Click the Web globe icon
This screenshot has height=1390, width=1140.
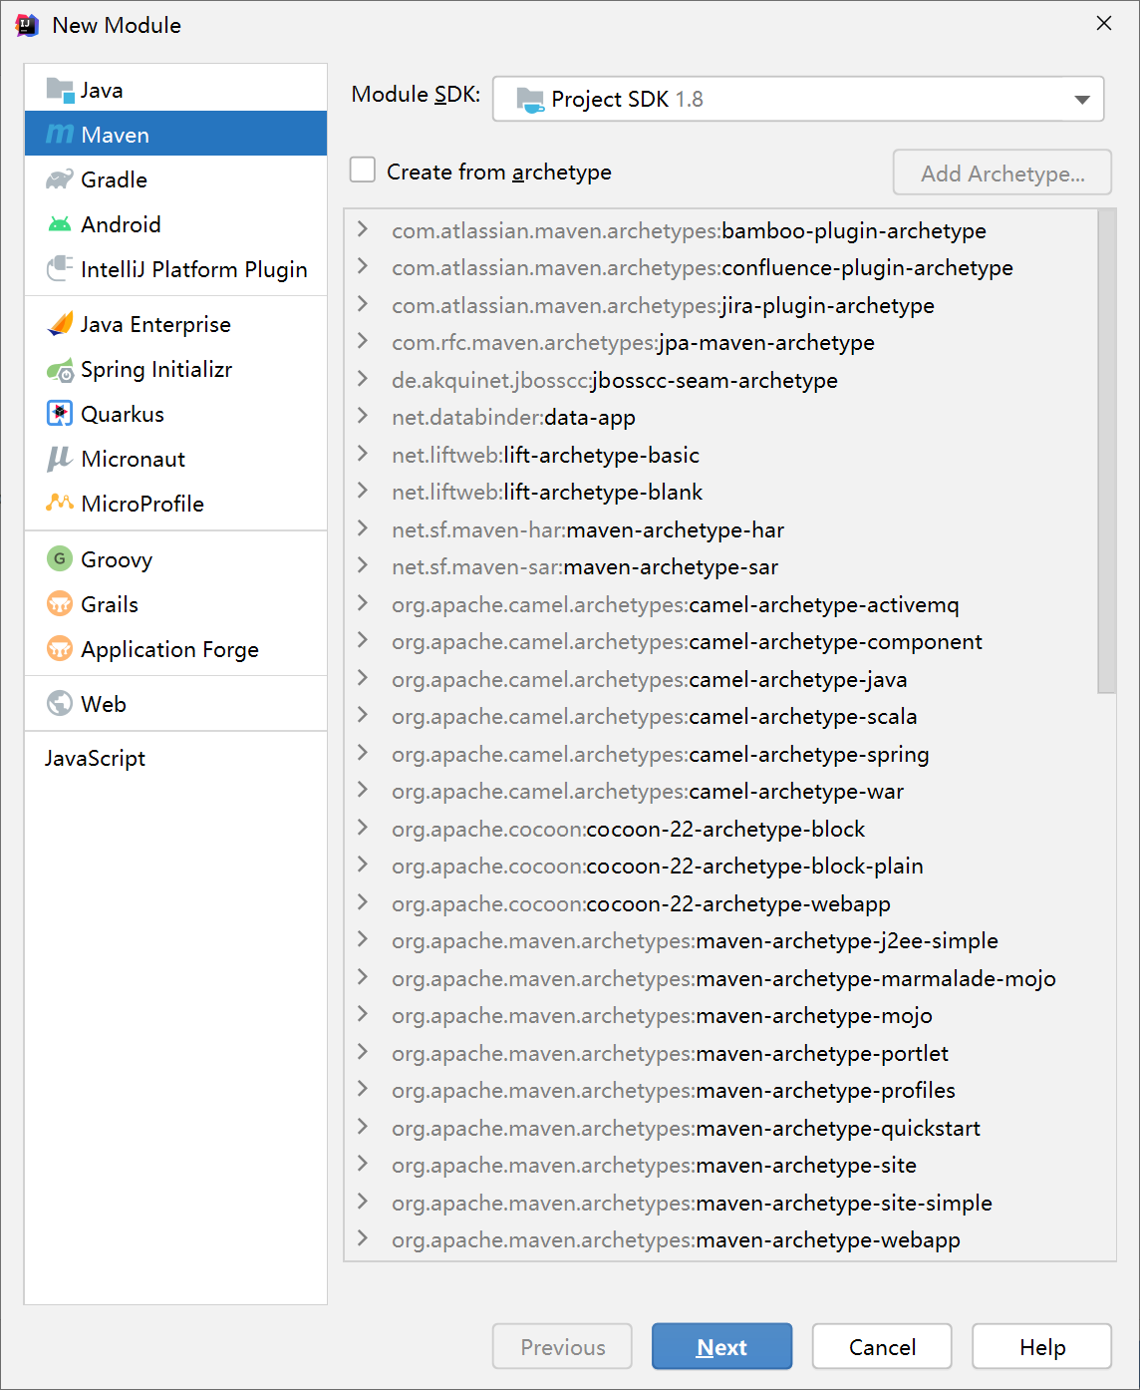coord(60,704)
